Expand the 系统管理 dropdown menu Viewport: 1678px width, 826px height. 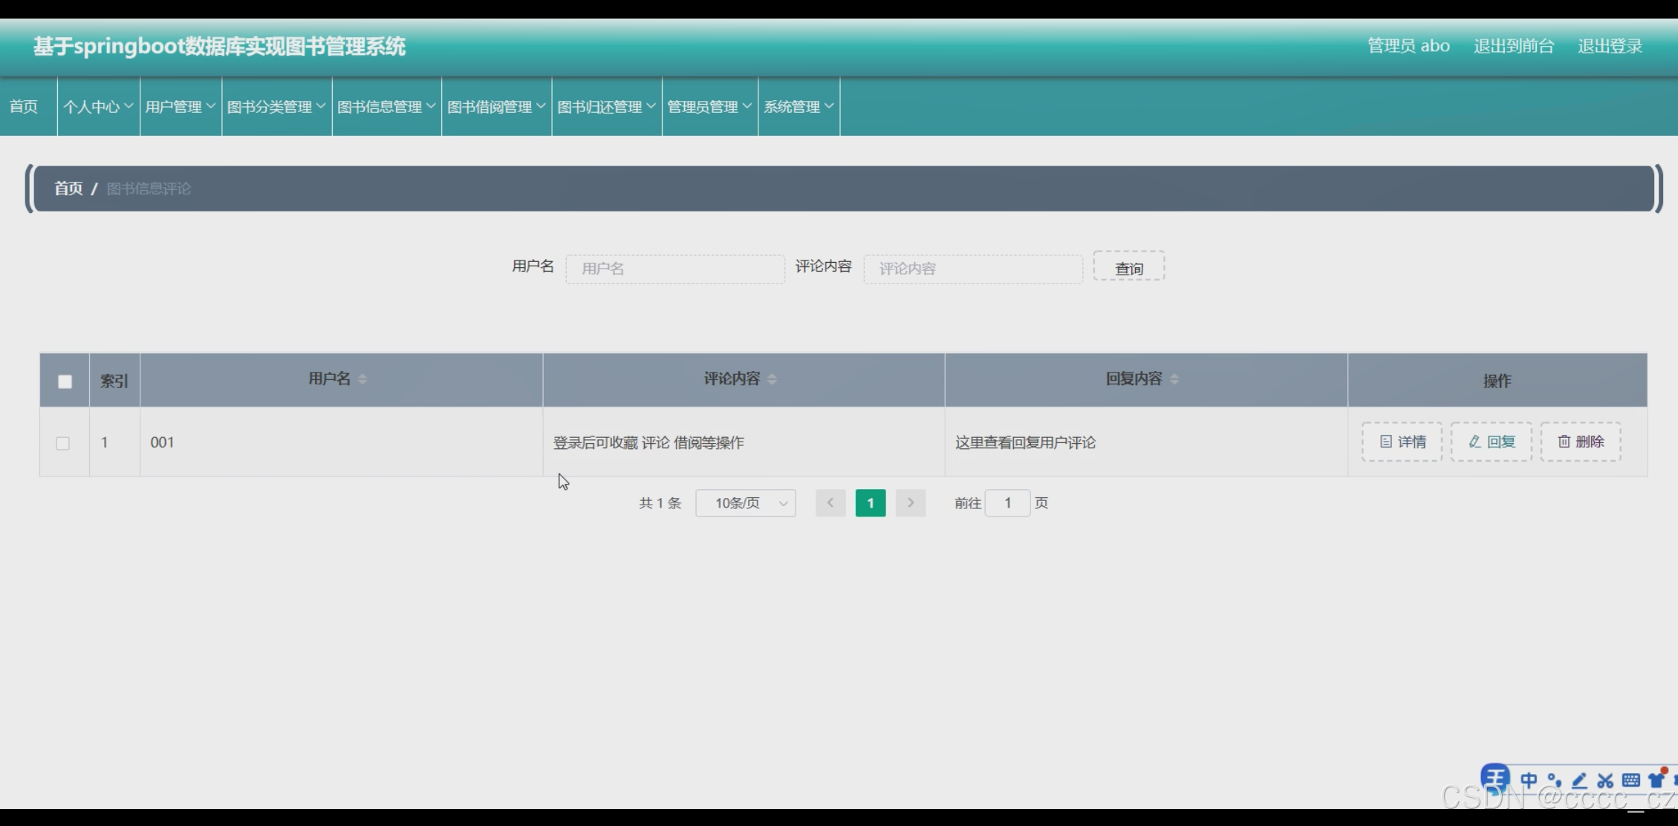point(799,107)
